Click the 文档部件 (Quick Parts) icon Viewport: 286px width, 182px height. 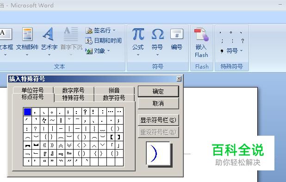(x=27, y=34)
